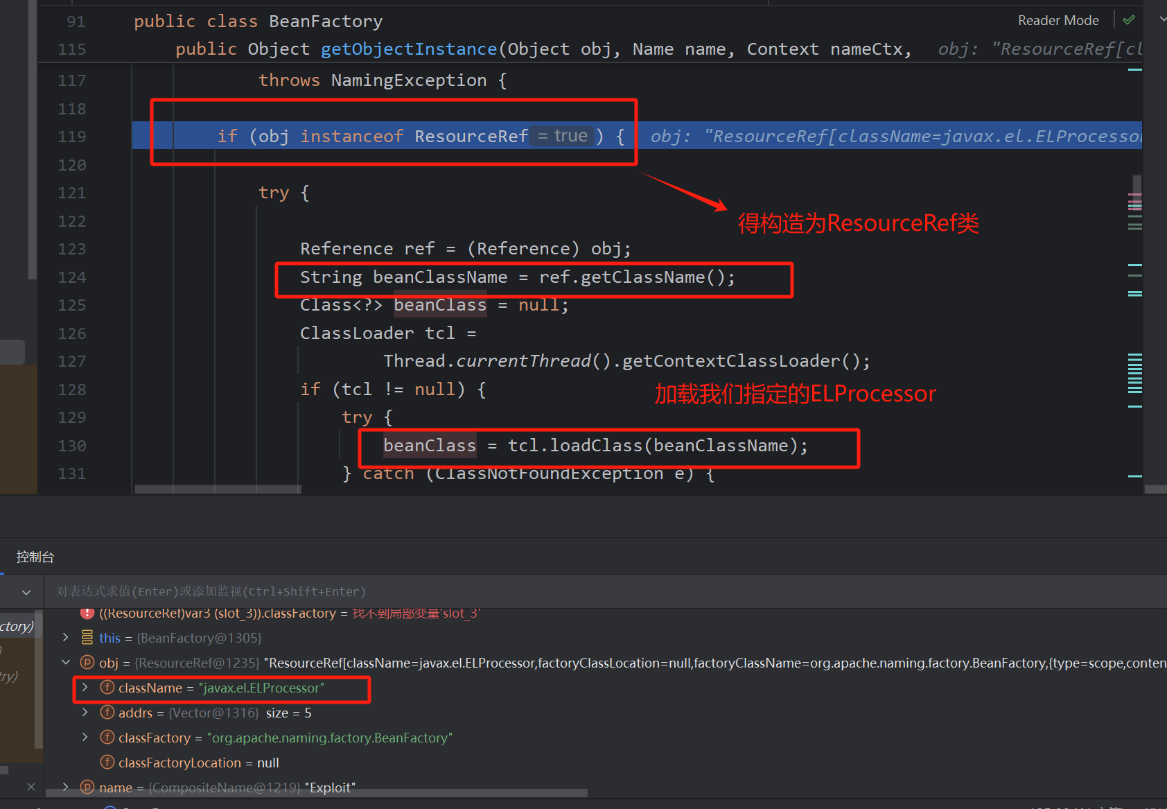
Task: Click the field icon beside 'classFactory ='
Action: coord(107,737)
